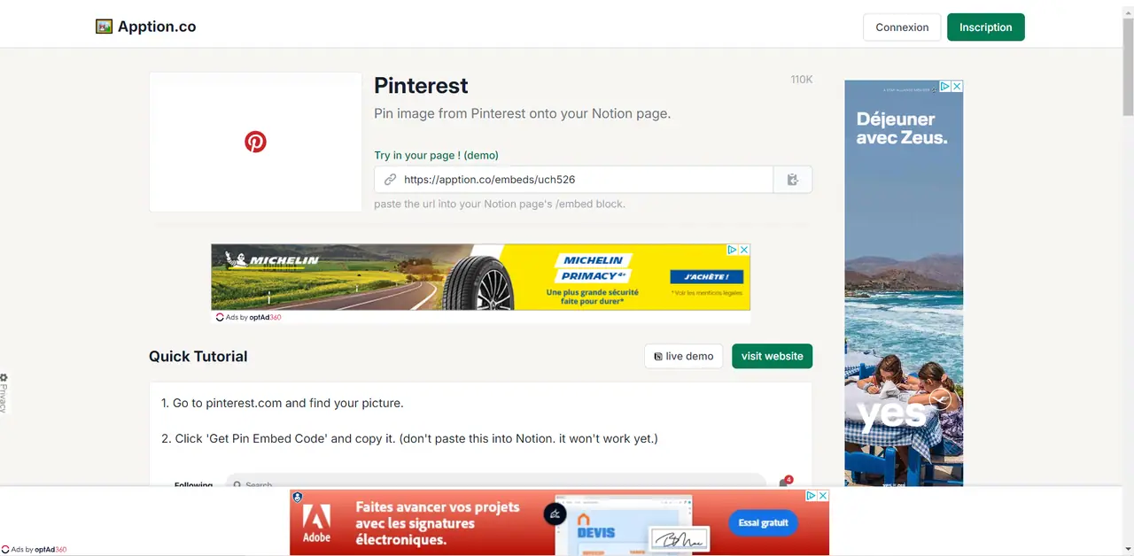The image size is (1134, 556).
Task: Click the Déjeuner avec Zeus ad image
Action: click(904, 283)
